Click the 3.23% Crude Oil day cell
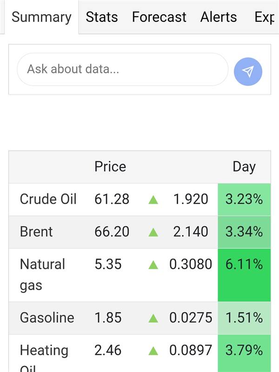This screenshot has height=372, width=279. pos(244,199)
